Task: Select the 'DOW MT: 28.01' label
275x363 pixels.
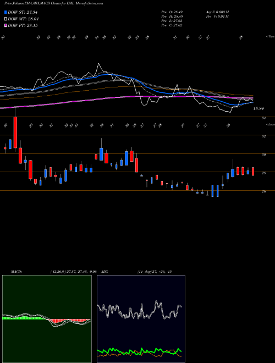Action: tap(23, 19)
